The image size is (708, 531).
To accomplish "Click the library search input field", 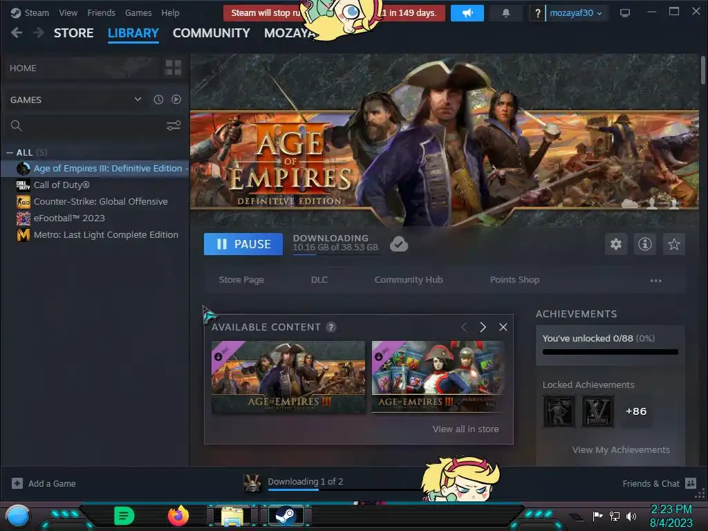I will click(x=93, y=126).
